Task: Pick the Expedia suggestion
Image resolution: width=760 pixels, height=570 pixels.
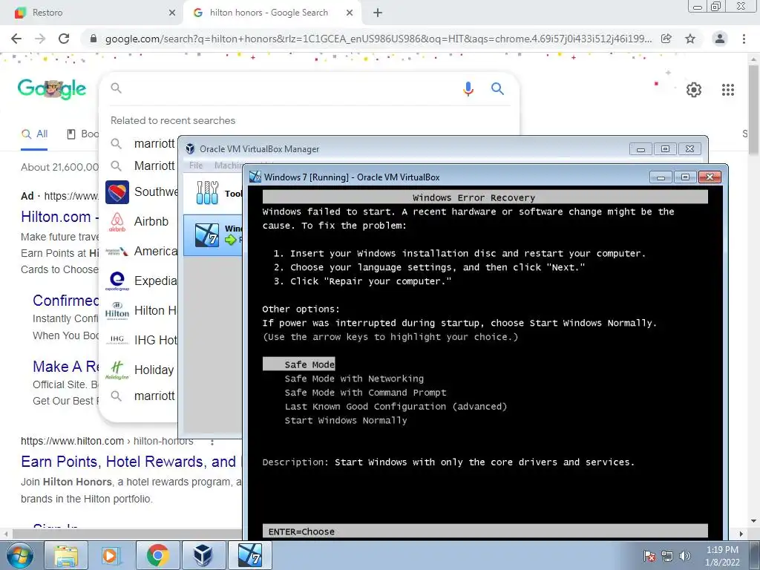Action: (142, 281)
